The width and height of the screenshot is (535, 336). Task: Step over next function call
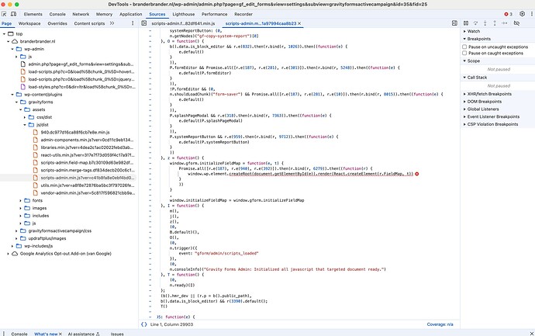click(475, 23)
